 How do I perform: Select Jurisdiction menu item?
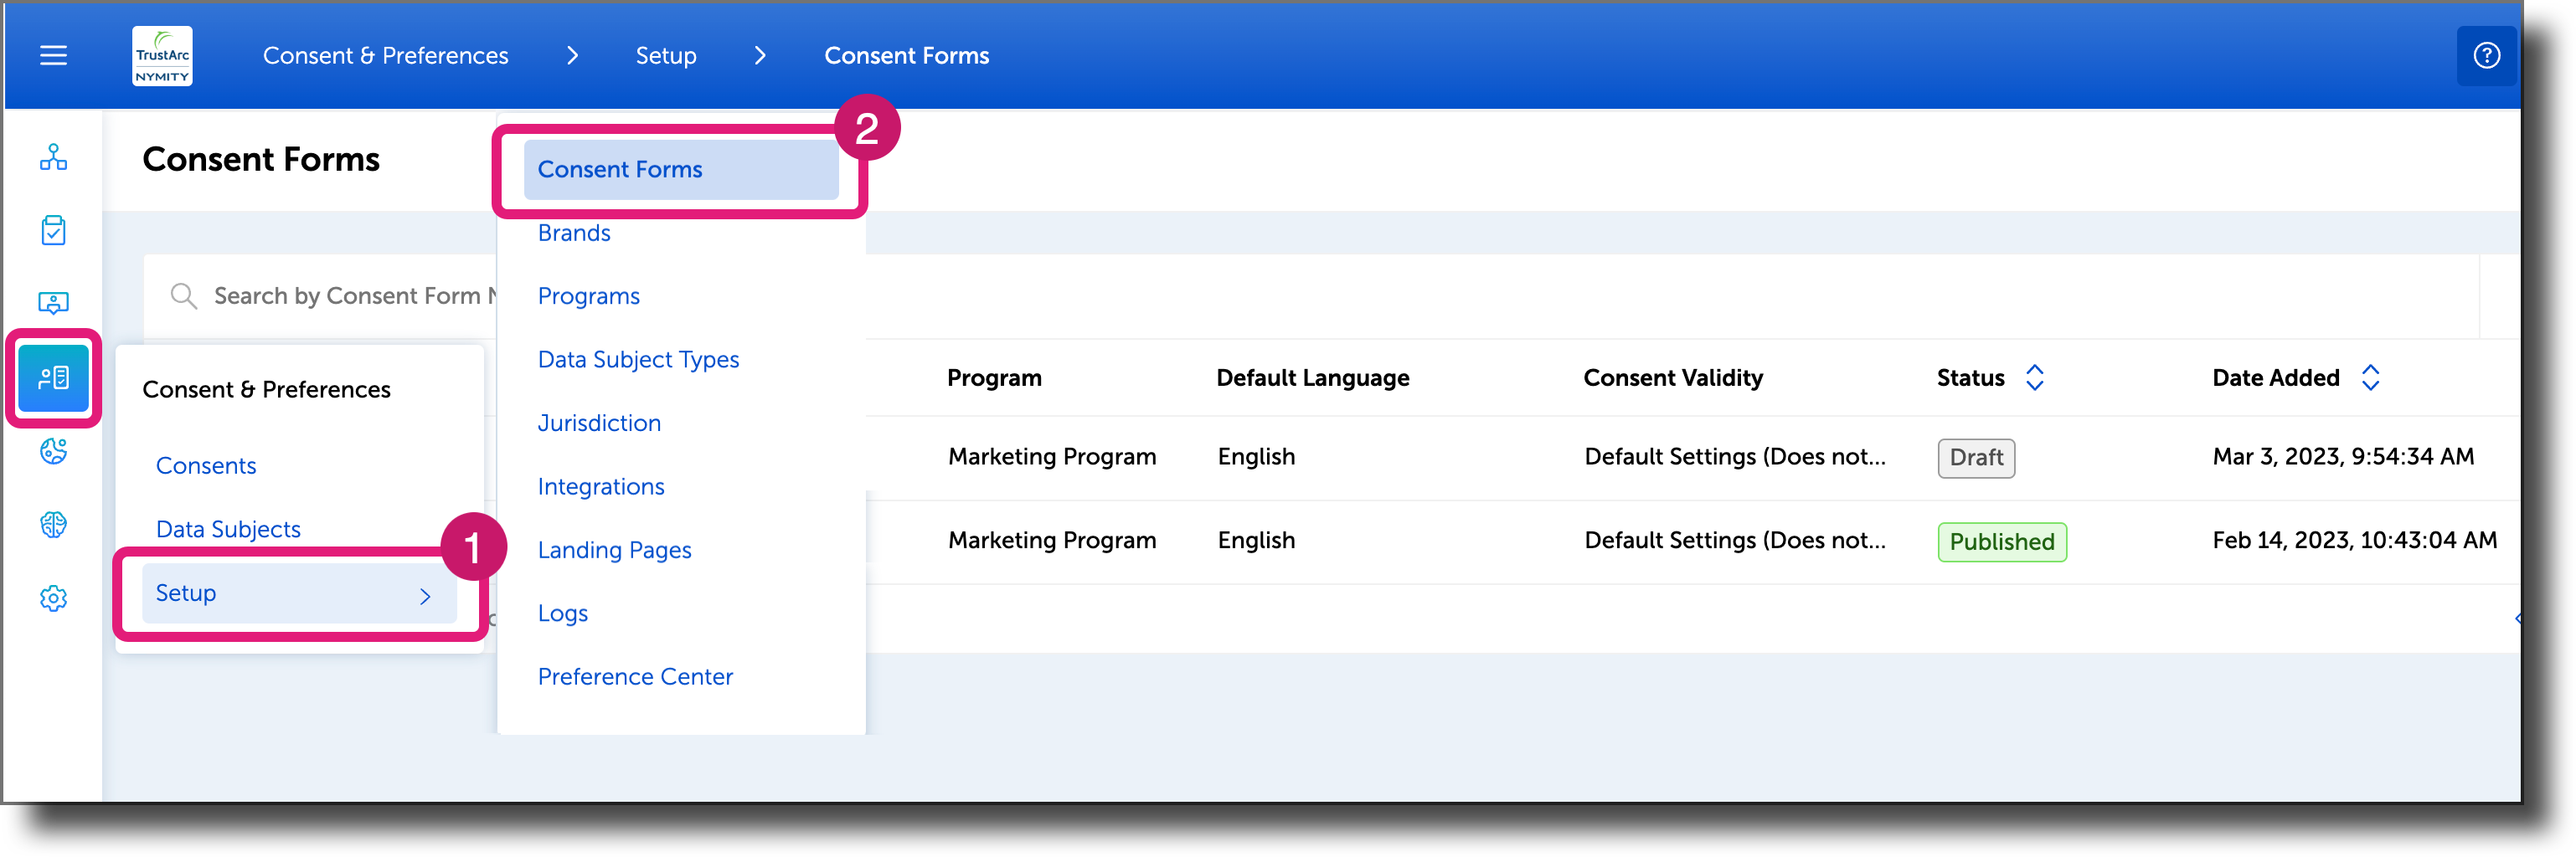[599, 423]
